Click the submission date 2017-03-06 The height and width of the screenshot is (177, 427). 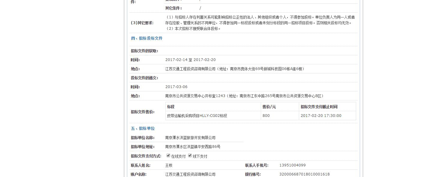click(176, 87)
